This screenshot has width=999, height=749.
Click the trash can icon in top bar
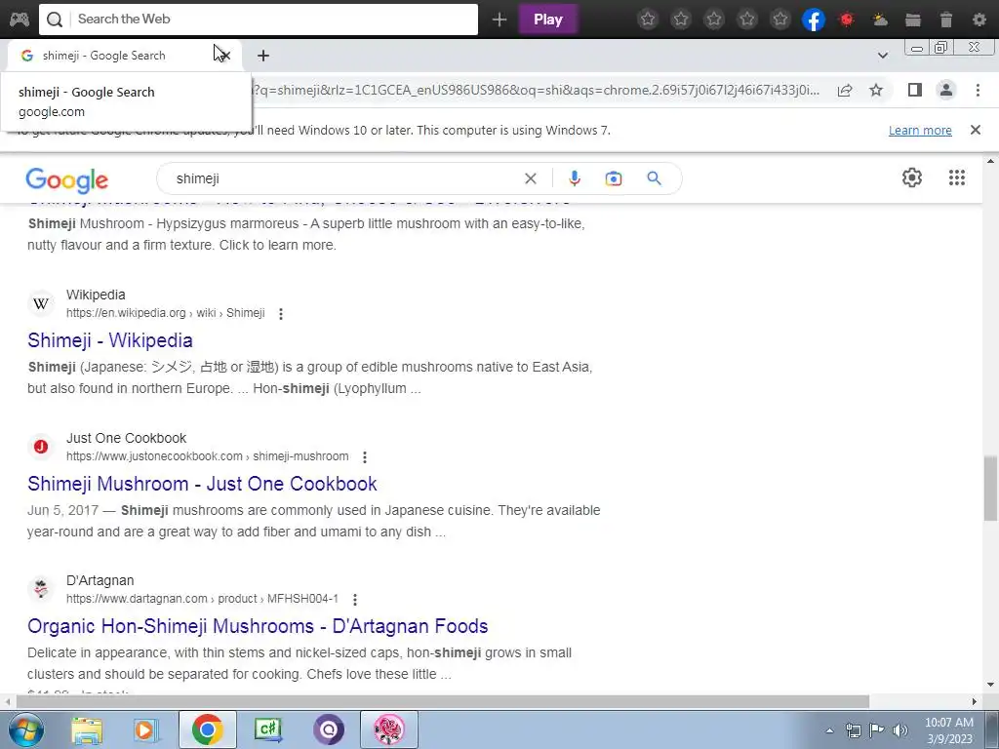(x=946, y=20)
